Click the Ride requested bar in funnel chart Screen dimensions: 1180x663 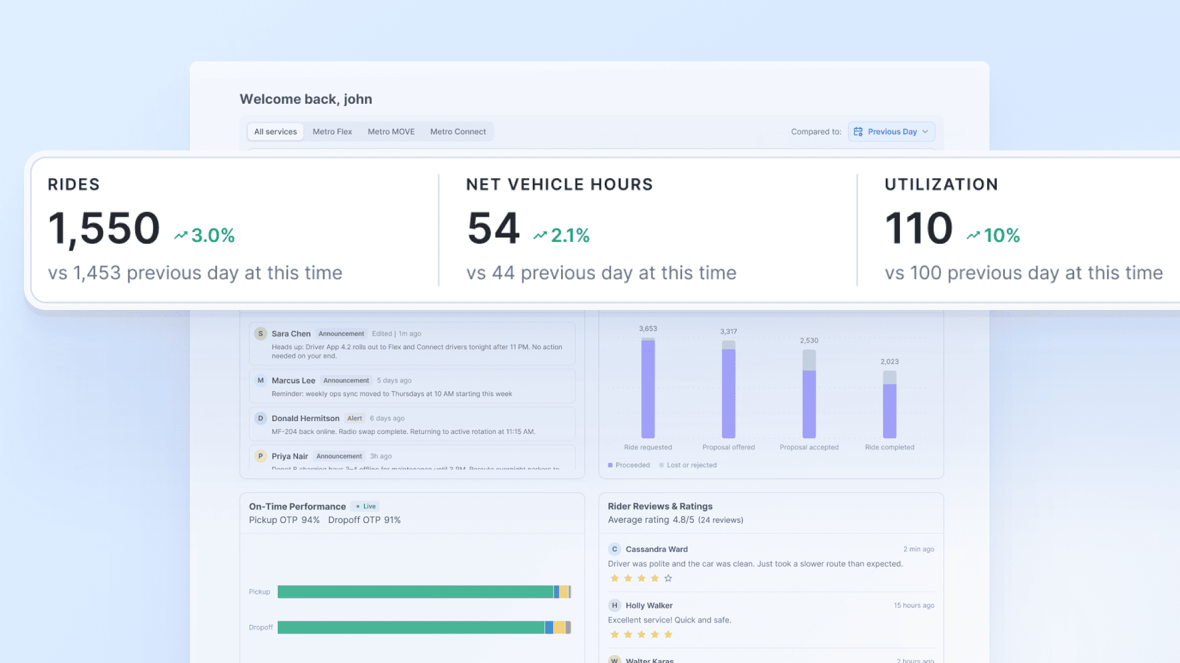click(648, 388)
